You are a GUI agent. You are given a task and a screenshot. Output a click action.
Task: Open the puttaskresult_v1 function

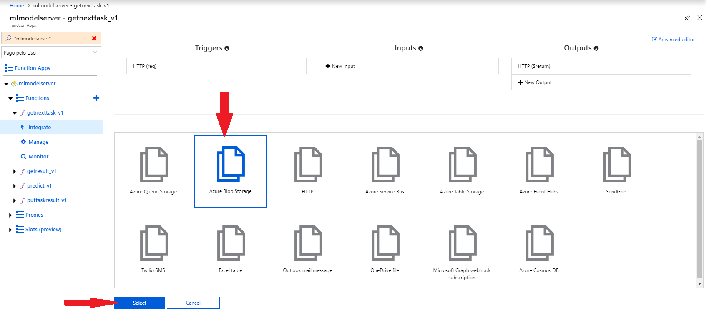pyautogui.click(x=47, y=200)
